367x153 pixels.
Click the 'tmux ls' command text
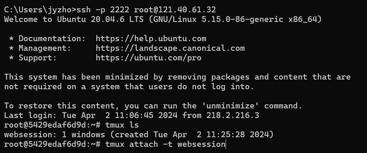(x=122, y=125)
